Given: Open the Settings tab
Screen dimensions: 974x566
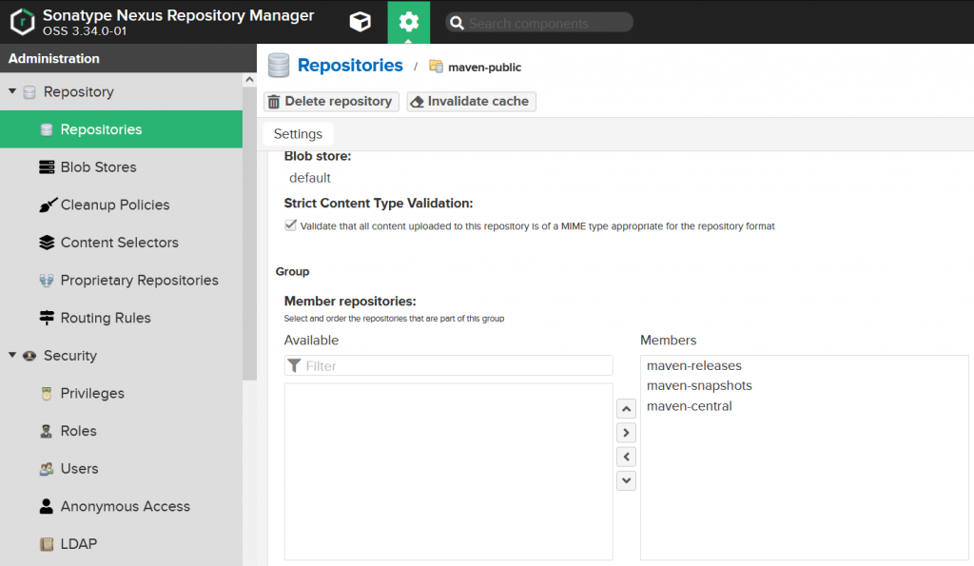Looking at the screenshot, I should coord(298,134).
